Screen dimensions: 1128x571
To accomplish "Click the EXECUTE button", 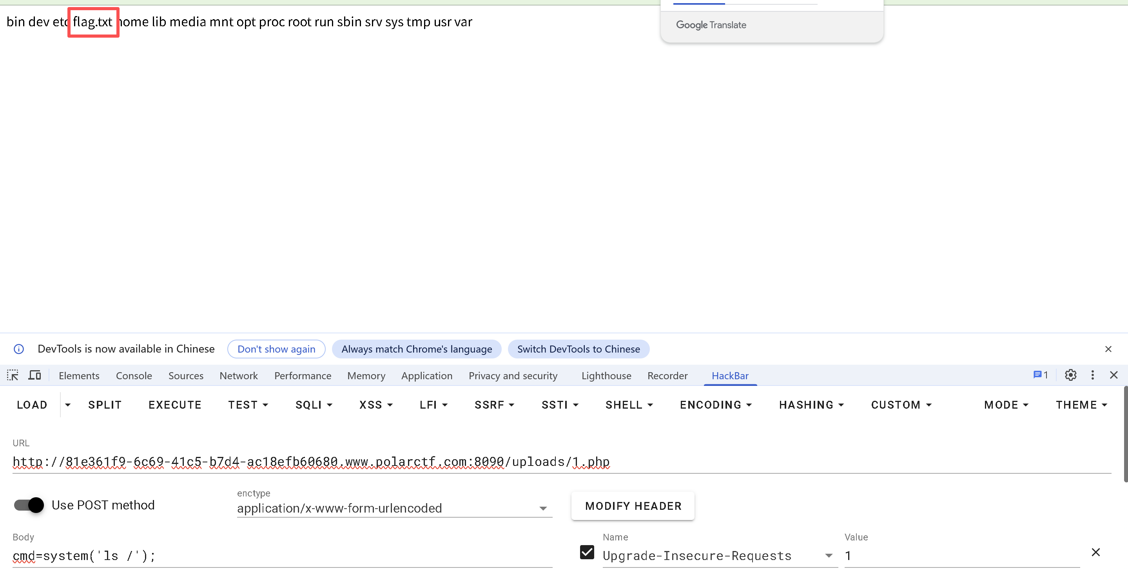I will point(175,404).
